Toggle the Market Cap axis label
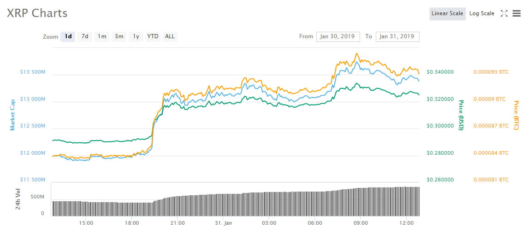Viewport: 527px width, 233px height. [12, 115]
